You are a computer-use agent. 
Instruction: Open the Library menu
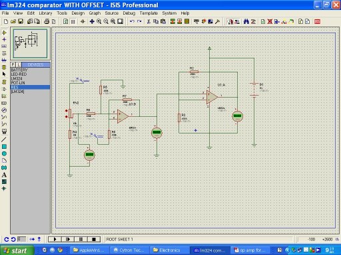pos(45,13)
